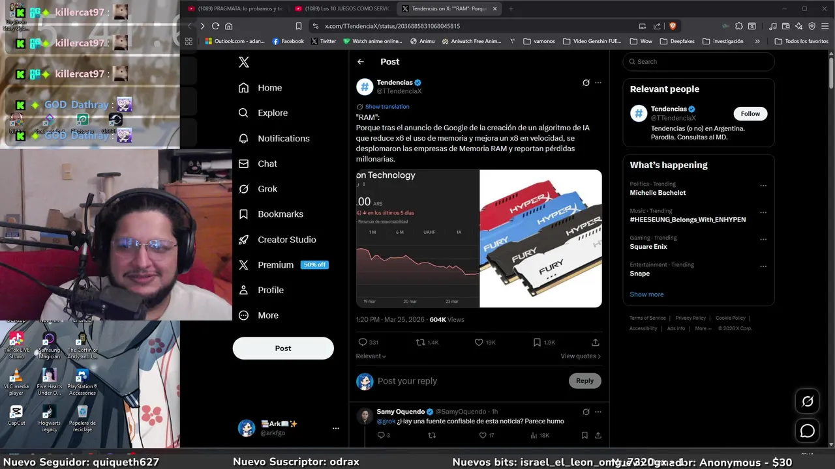
Task: Click the share icon on main post
Action: point(595,342)
